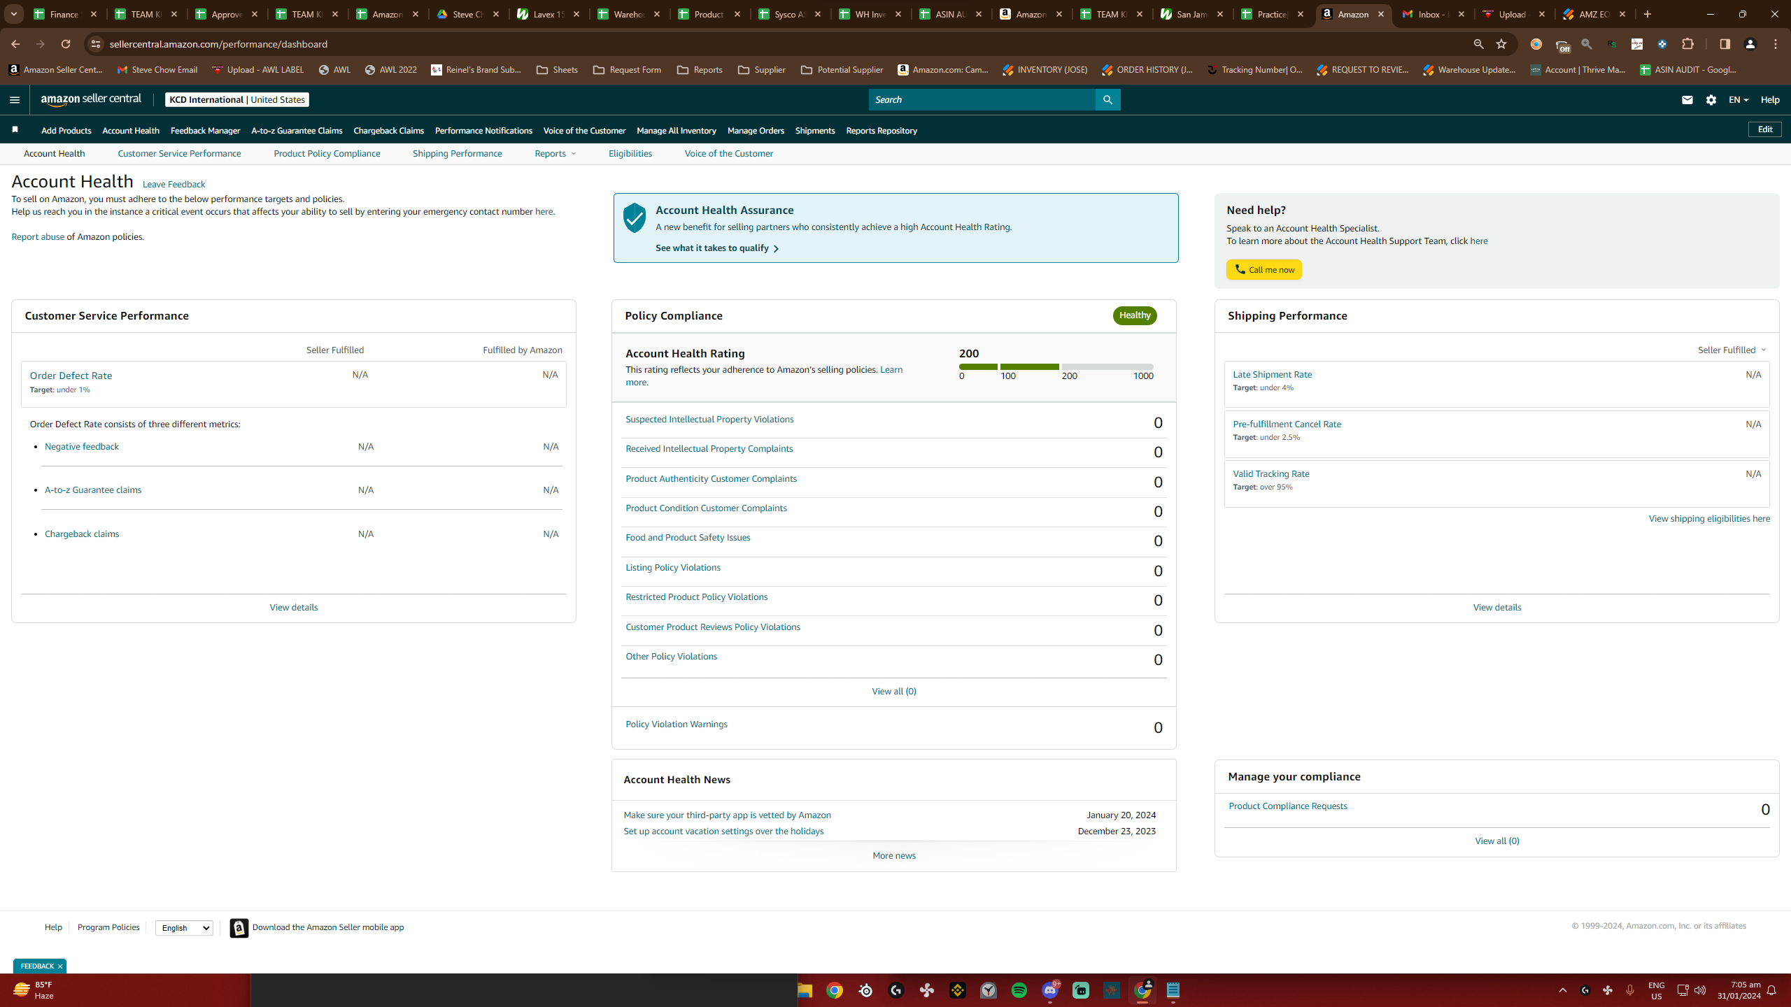Click More news in Account Health News
The width and height of the screenshot is (1791, 1007).
894,855
